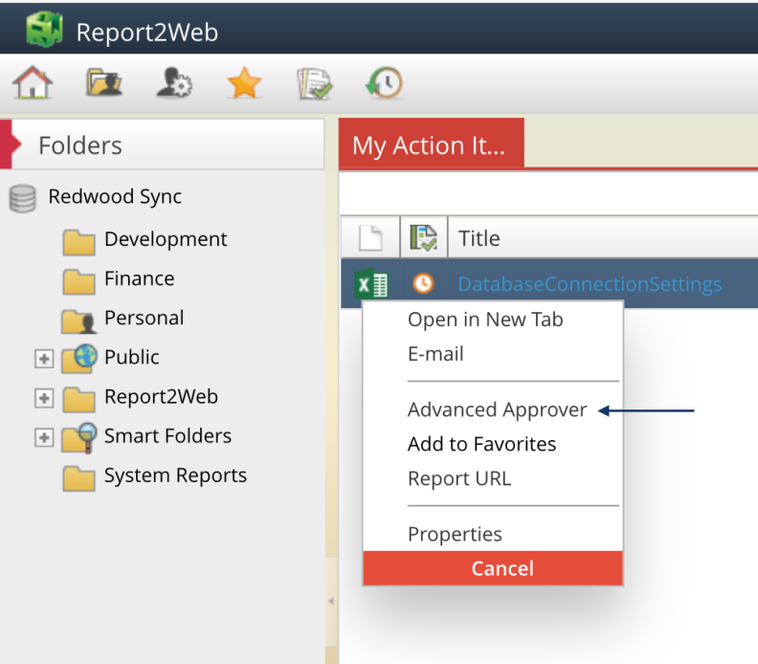The image size is (758, 664).
Task: Click the Smart Folders magnifier icon
Action: (79, 438)
